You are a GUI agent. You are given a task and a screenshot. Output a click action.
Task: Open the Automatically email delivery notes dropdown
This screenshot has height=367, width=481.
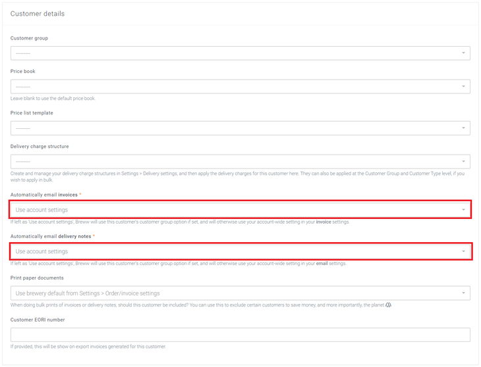[x=240, y=251]
